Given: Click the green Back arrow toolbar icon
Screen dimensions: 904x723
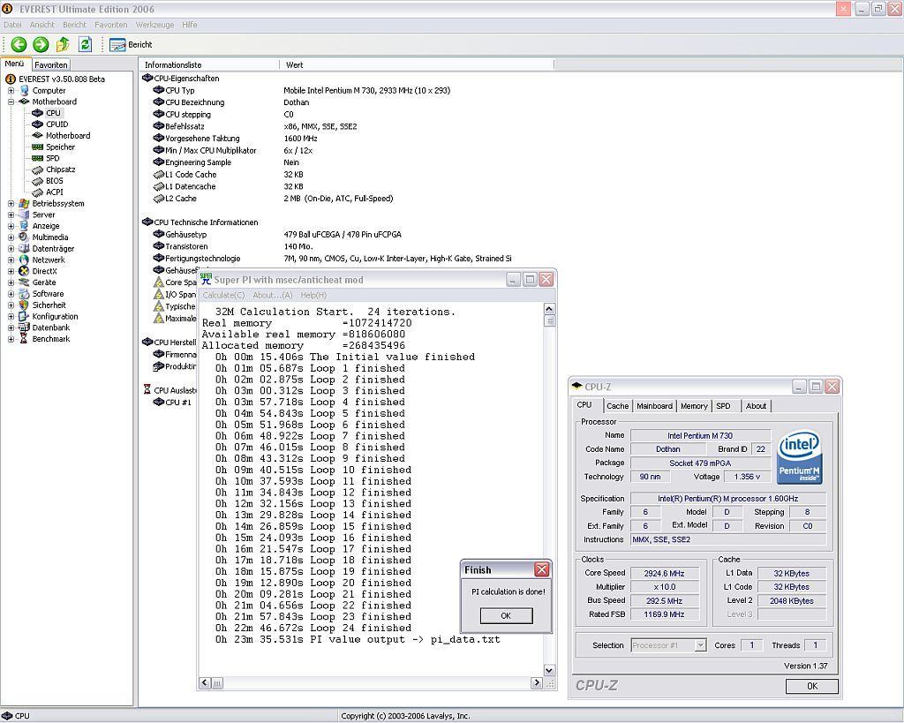Looking at the screenshot, I should click(x=19, y=44).
